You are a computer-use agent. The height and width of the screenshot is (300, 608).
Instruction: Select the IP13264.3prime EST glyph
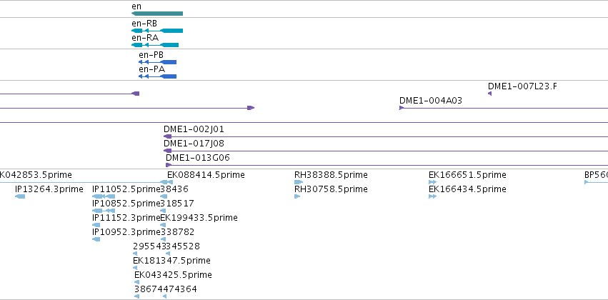tap(20, 196)
